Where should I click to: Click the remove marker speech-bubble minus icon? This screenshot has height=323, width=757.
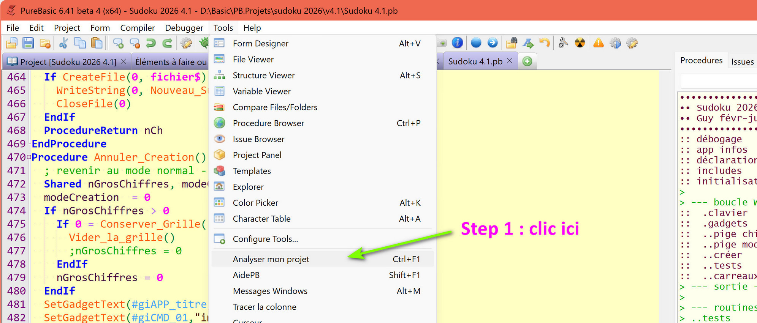(x=135, y=43)
